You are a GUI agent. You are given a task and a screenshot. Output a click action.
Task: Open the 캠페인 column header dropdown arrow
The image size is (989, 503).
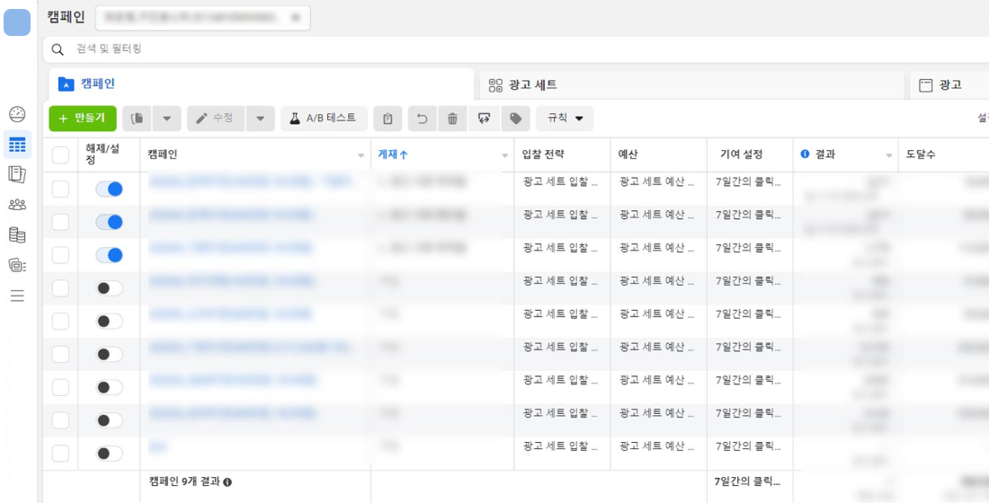(361, 155)
